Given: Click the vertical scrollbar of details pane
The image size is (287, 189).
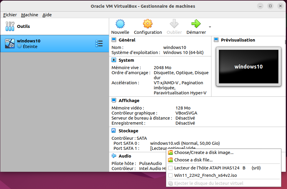Looking at the screenshot, I should [x=285, y=42].
